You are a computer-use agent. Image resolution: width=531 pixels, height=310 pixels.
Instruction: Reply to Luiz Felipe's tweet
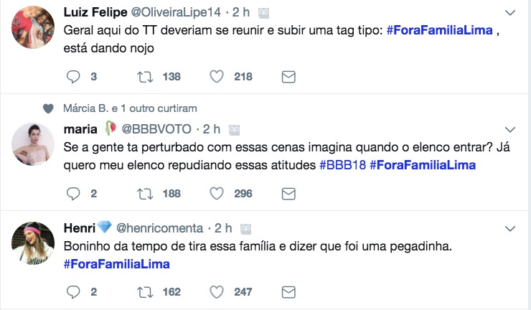(72, 77)
